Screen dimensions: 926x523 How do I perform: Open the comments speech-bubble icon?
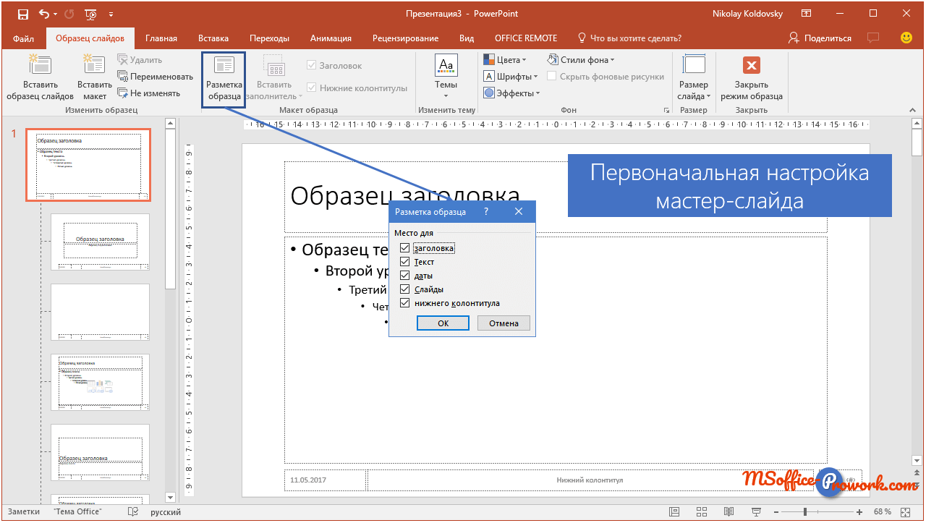click(874, 38)
